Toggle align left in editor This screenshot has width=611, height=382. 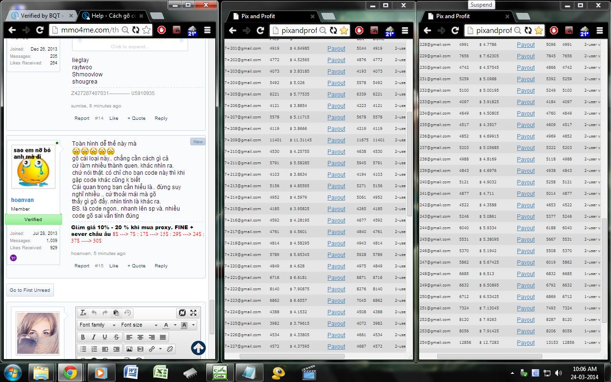[x=129, y=337]
